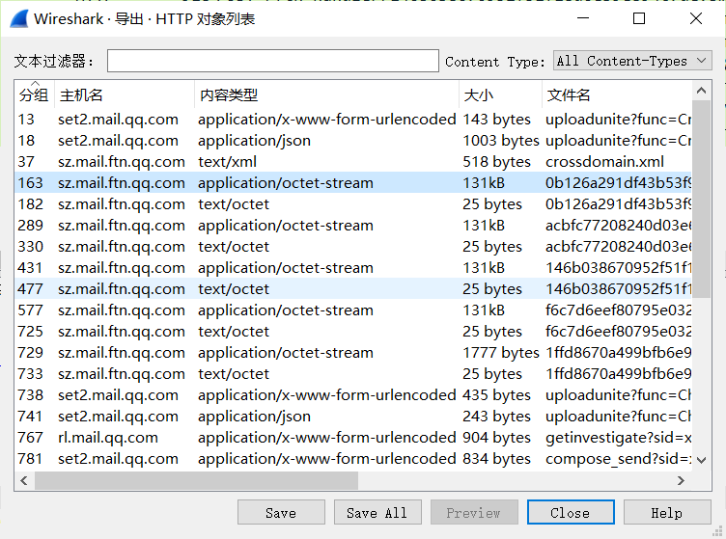Click the Close button
The height and width of the screenshot is (539, 726).
(571, 512)
